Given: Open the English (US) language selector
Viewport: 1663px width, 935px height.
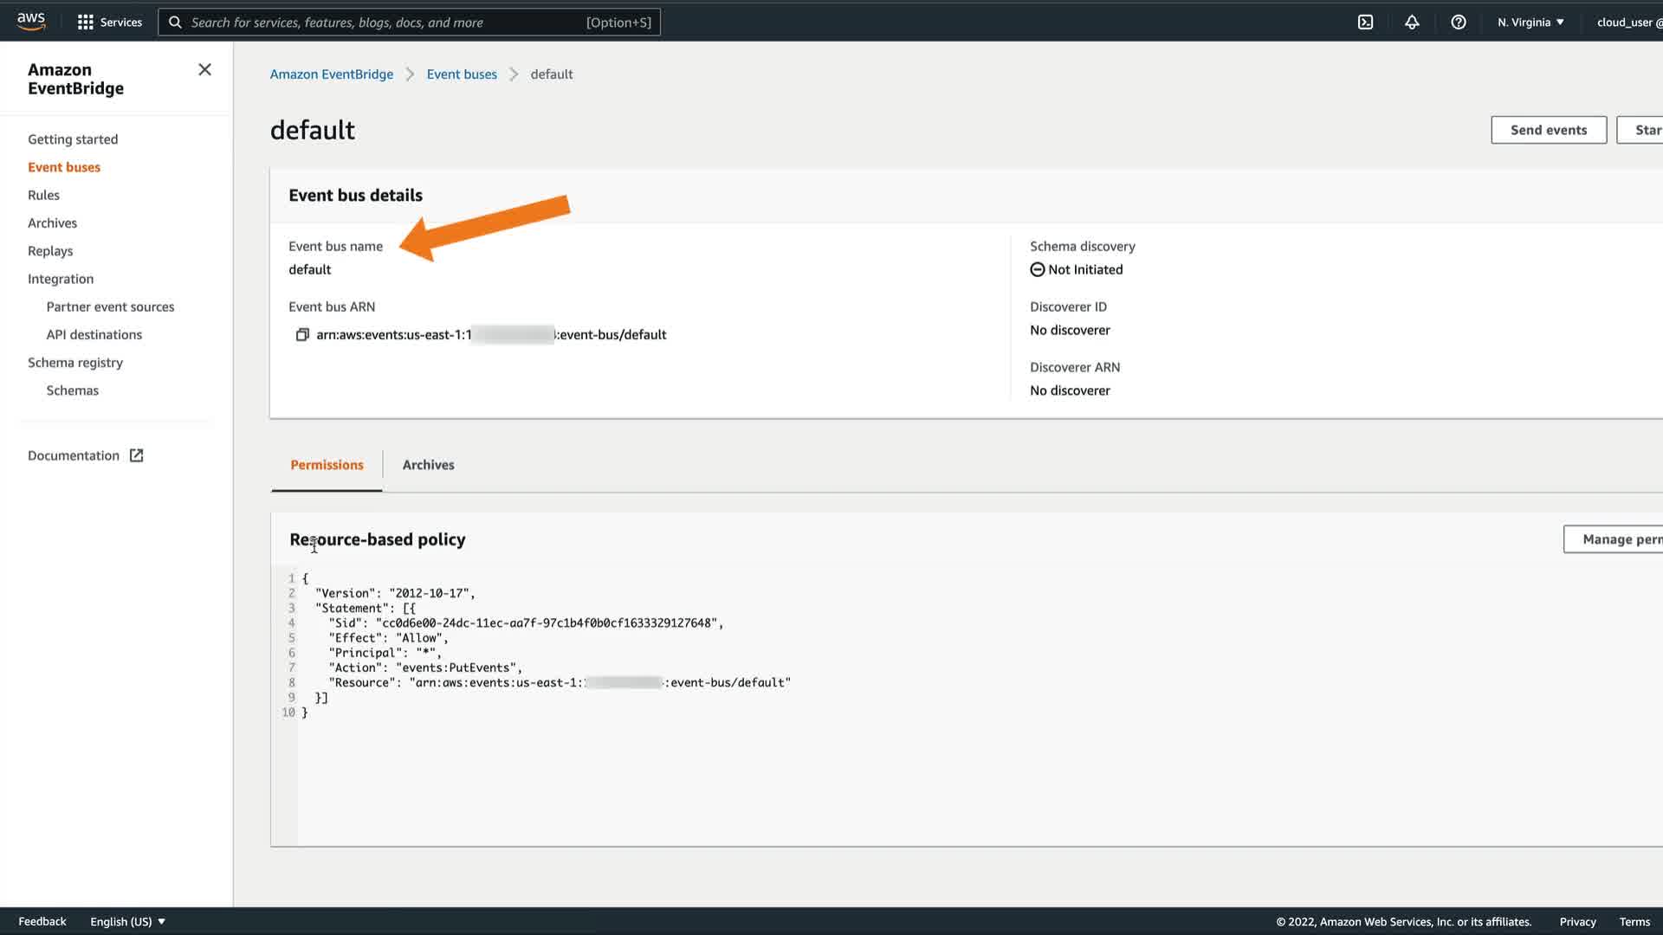Looking at the screenshot, I should coord(127,921).
